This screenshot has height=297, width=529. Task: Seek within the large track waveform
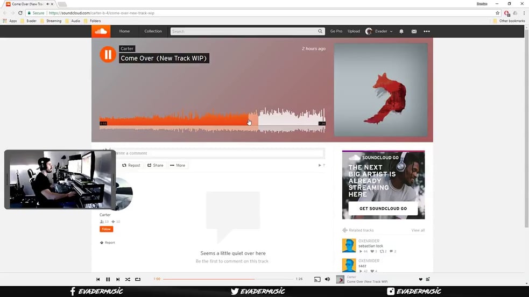[x=213, y=121]
